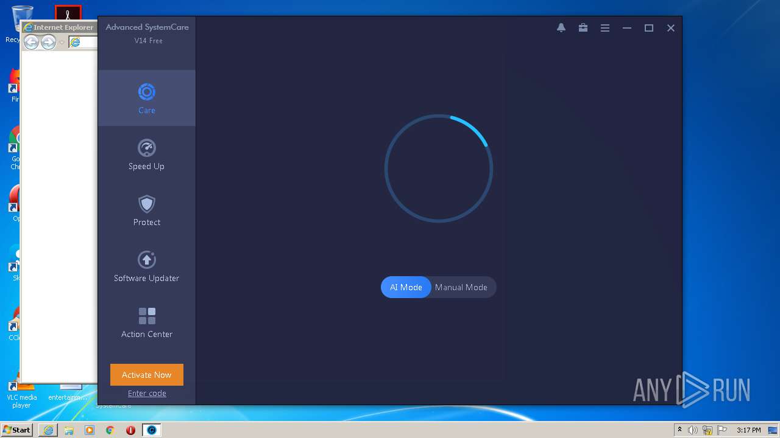Click the Internet Explorer title bar
Image resolution: width=780 pixels, height=438 pixels.
tap(59, 27)
